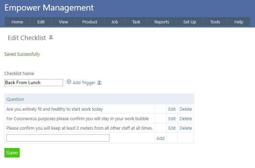
Task: Open the Edit menu in navigation bar
Action: click(x=41, y=22)
